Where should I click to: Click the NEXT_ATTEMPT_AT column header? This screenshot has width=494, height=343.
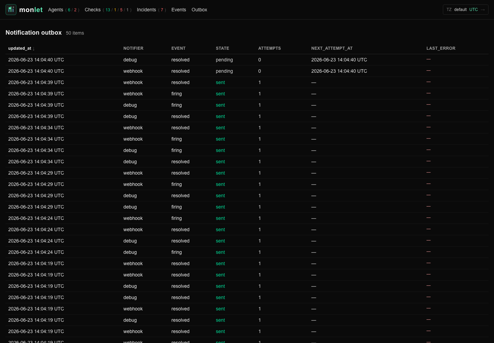(x=332, y=48)
